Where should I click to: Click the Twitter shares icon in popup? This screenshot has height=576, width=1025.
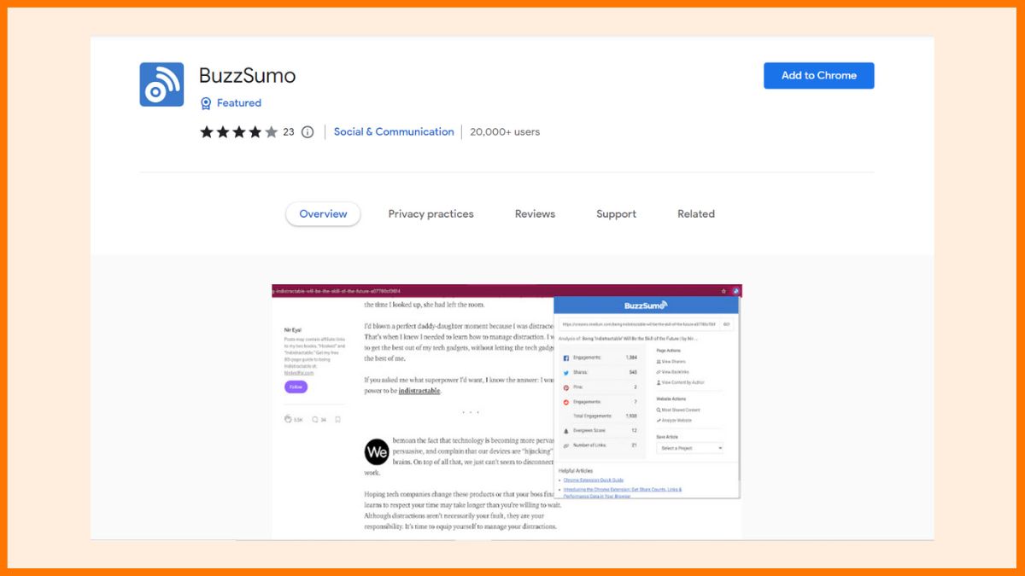click(565, 373)
